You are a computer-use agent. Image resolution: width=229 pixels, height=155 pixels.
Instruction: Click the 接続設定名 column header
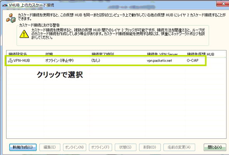17,54
